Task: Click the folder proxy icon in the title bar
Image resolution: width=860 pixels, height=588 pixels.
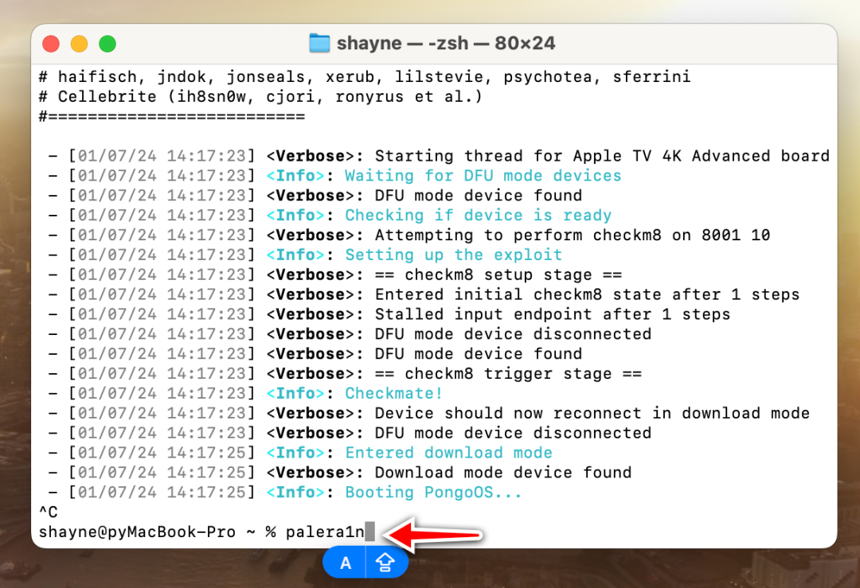Action: [x=319, y=43]
